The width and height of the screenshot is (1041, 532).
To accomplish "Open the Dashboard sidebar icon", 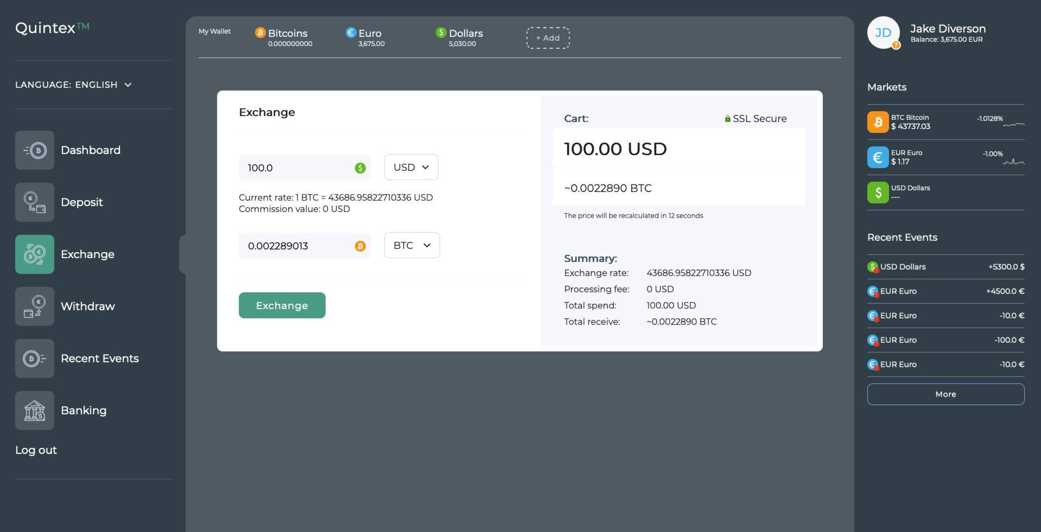I will [35, 150].
